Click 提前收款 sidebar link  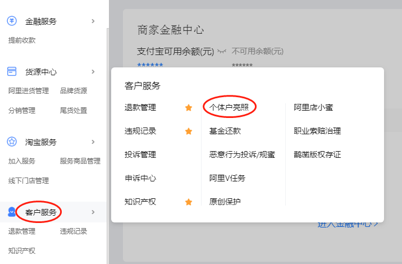22,40
